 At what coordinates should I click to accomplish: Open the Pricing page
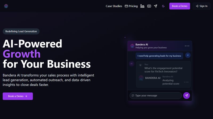pyautogui.click(x=131, y=6)
